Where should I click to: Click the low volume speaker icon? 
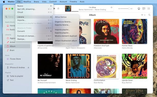tap(119, 9)
